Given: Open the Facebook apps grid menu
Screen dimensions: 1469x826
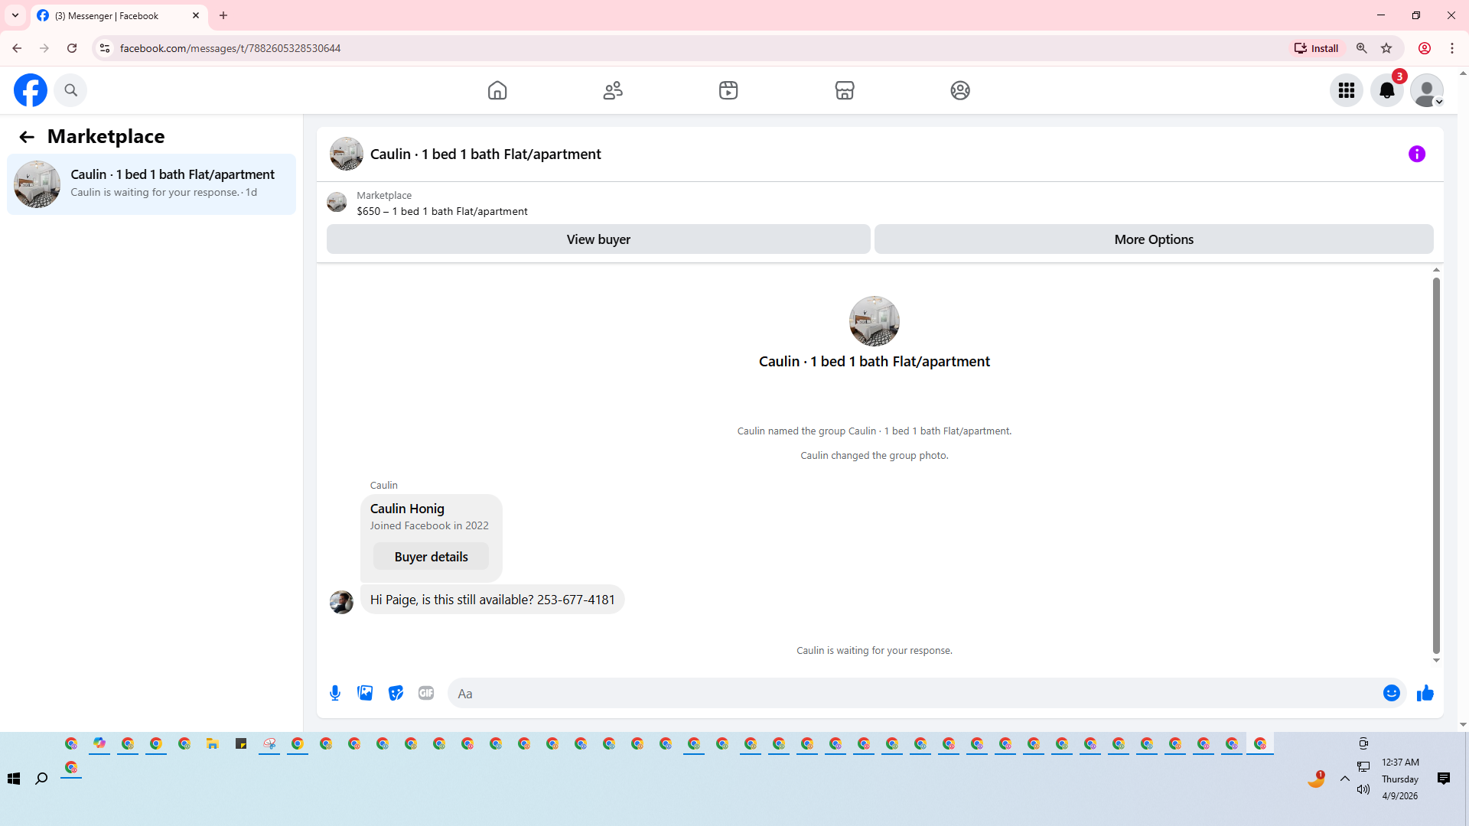Looking at the screenshot, I should pos(1346,91).
